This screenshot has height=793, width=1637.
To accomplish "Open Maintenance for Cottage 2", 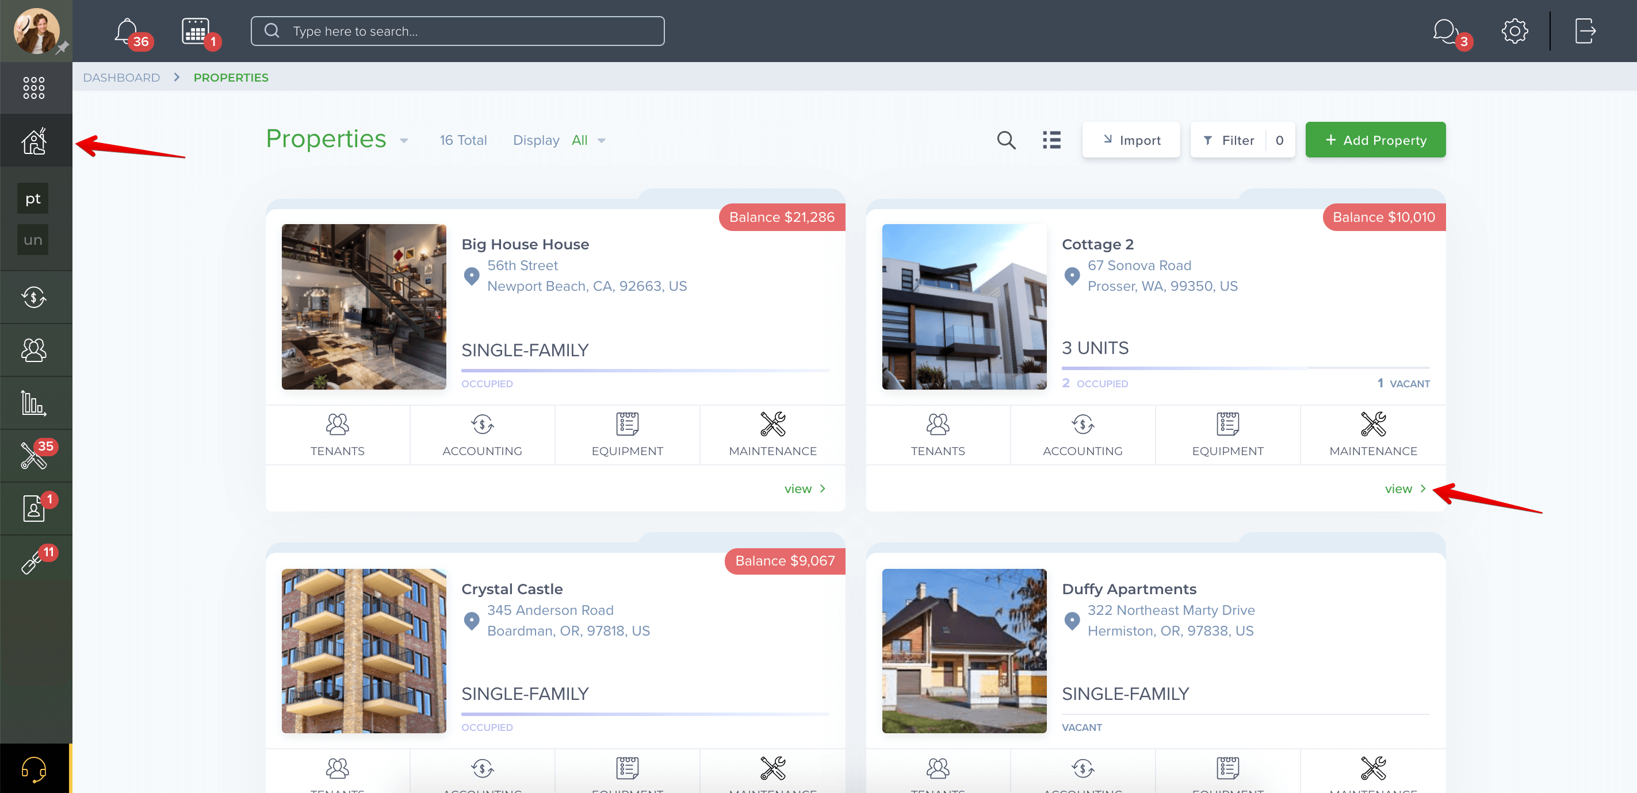I will (1374, 435).
